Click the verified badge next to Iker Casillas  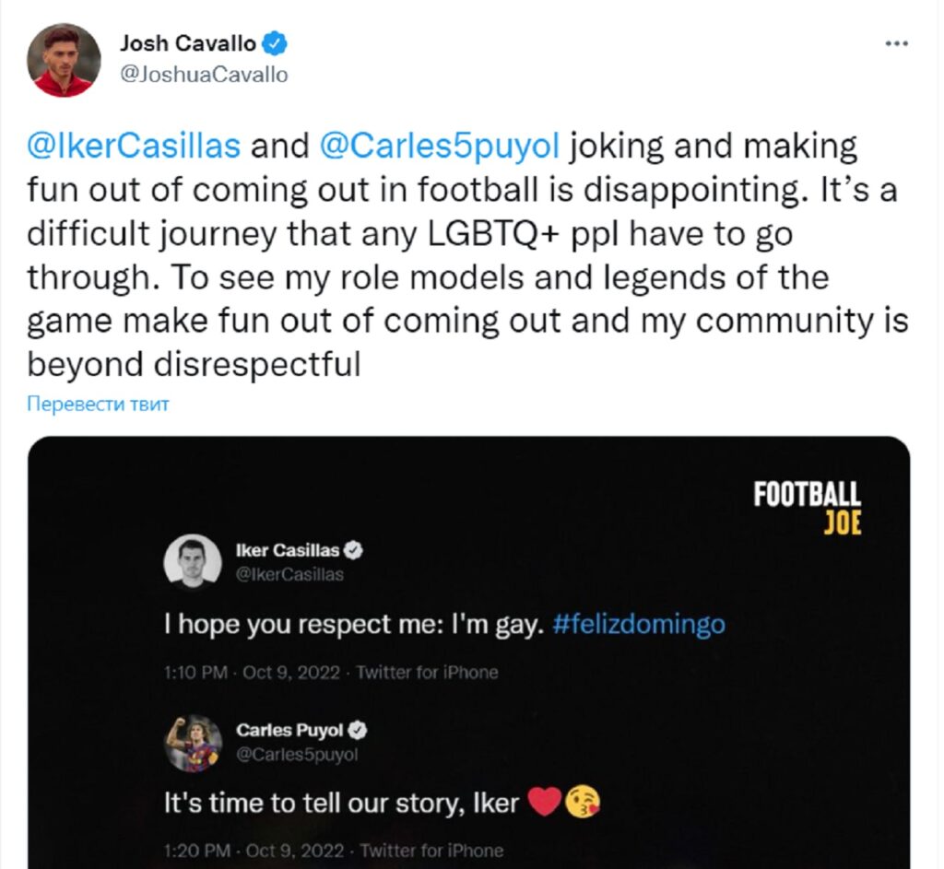353,551
